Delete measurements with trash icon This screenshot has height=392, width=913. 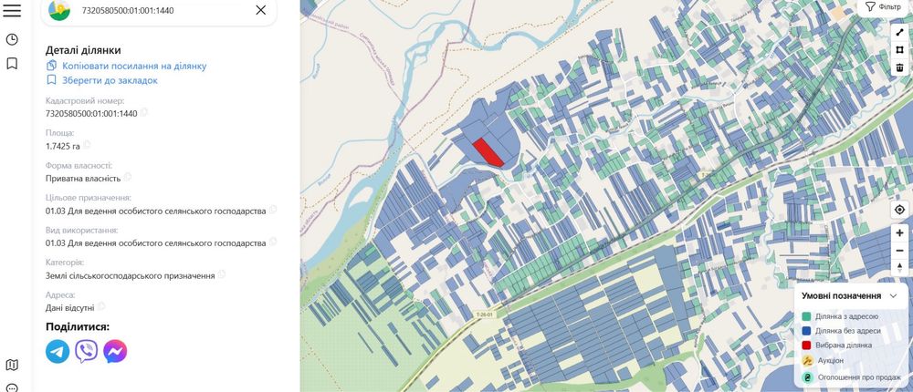click(899, 68)
